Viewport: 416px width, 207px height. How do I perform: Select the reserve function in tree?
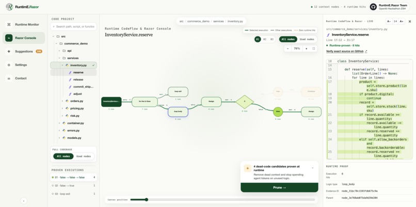click(x=73, y=72)
